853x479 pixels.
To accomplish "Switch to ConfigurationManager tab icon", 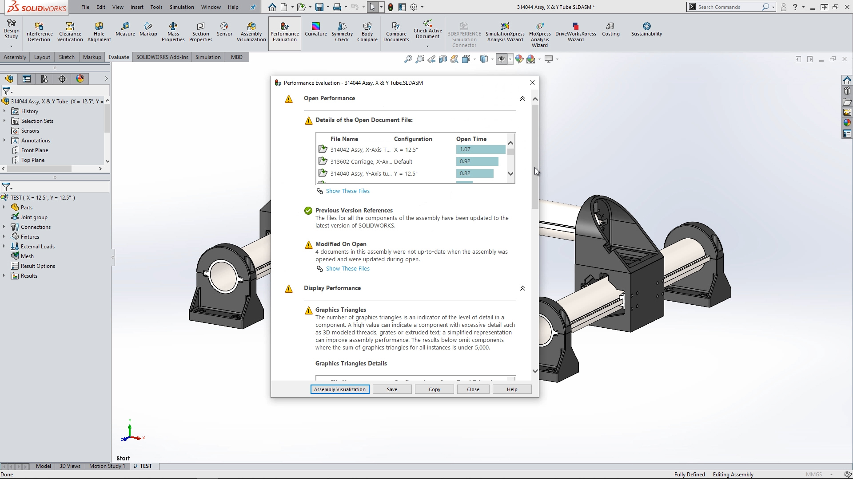I will tap(44, 79).
